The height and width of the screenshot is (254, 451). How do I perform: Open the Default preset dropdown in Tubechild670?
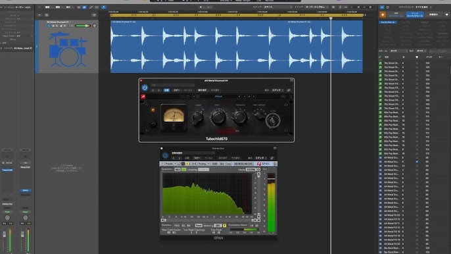[x=218, y=97]
